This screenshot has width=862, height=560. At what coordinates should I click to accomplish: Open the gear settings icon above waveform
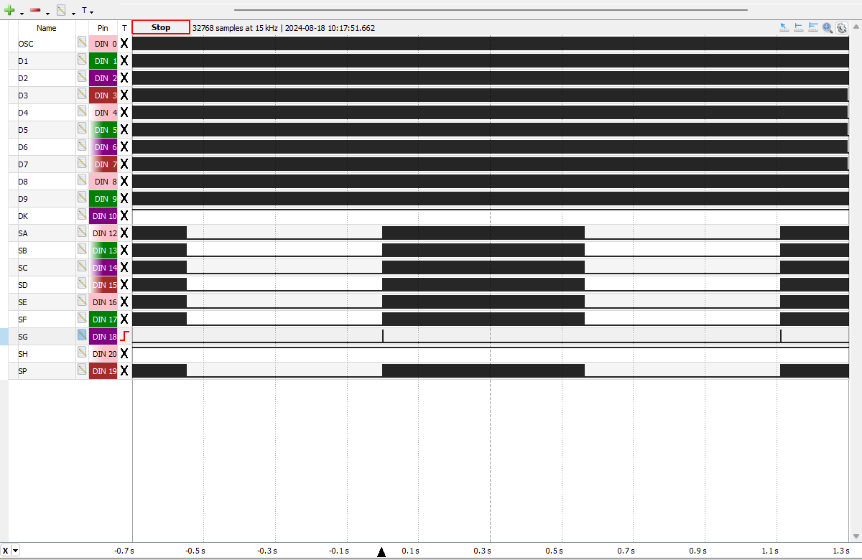click(x=841, y=28)
